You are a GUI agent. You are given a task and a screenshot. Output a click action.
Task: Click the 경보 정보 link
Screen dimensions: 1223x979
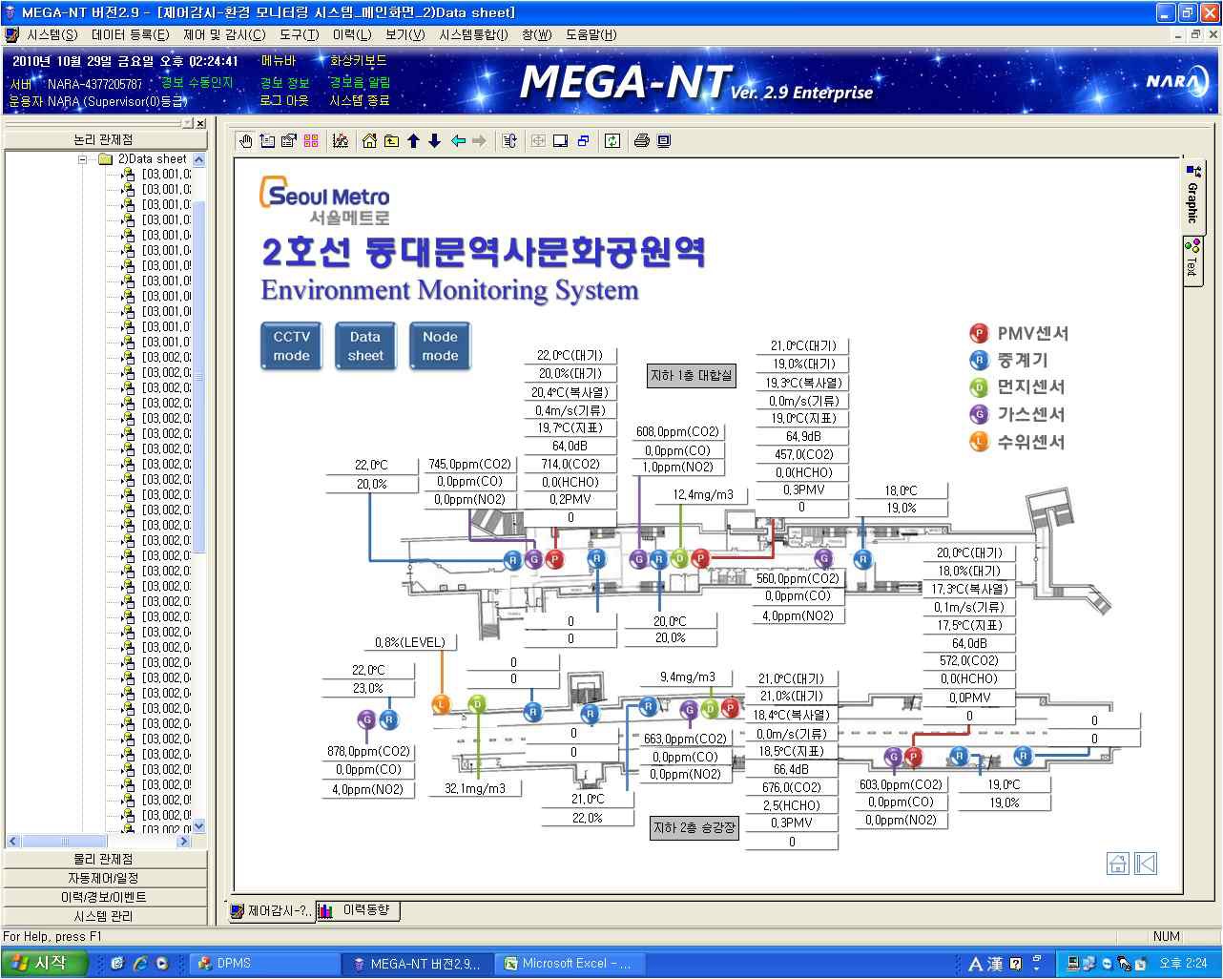click(284, 83)
